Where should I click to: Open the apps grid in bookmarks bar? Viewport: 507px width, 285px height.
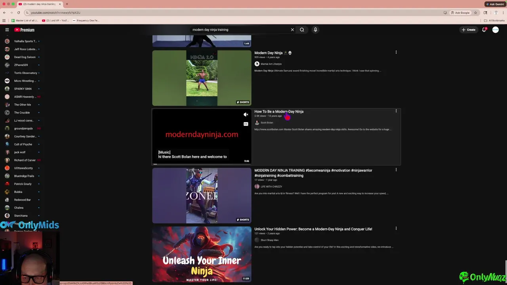tap(4, 21)
